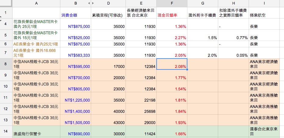
Task: Click the select-all corner box of the sheet
Action: [x=6, y=3]
